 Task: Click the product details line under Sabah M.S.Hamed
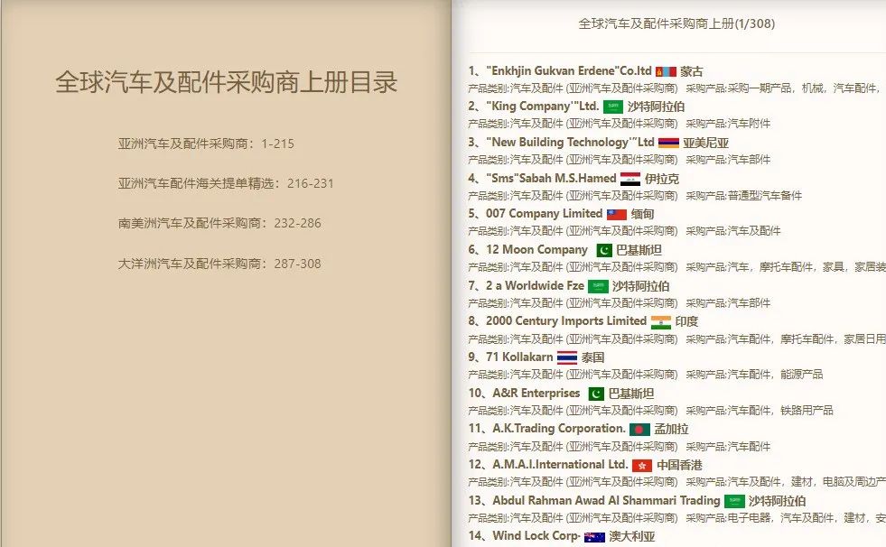[635, 196]
